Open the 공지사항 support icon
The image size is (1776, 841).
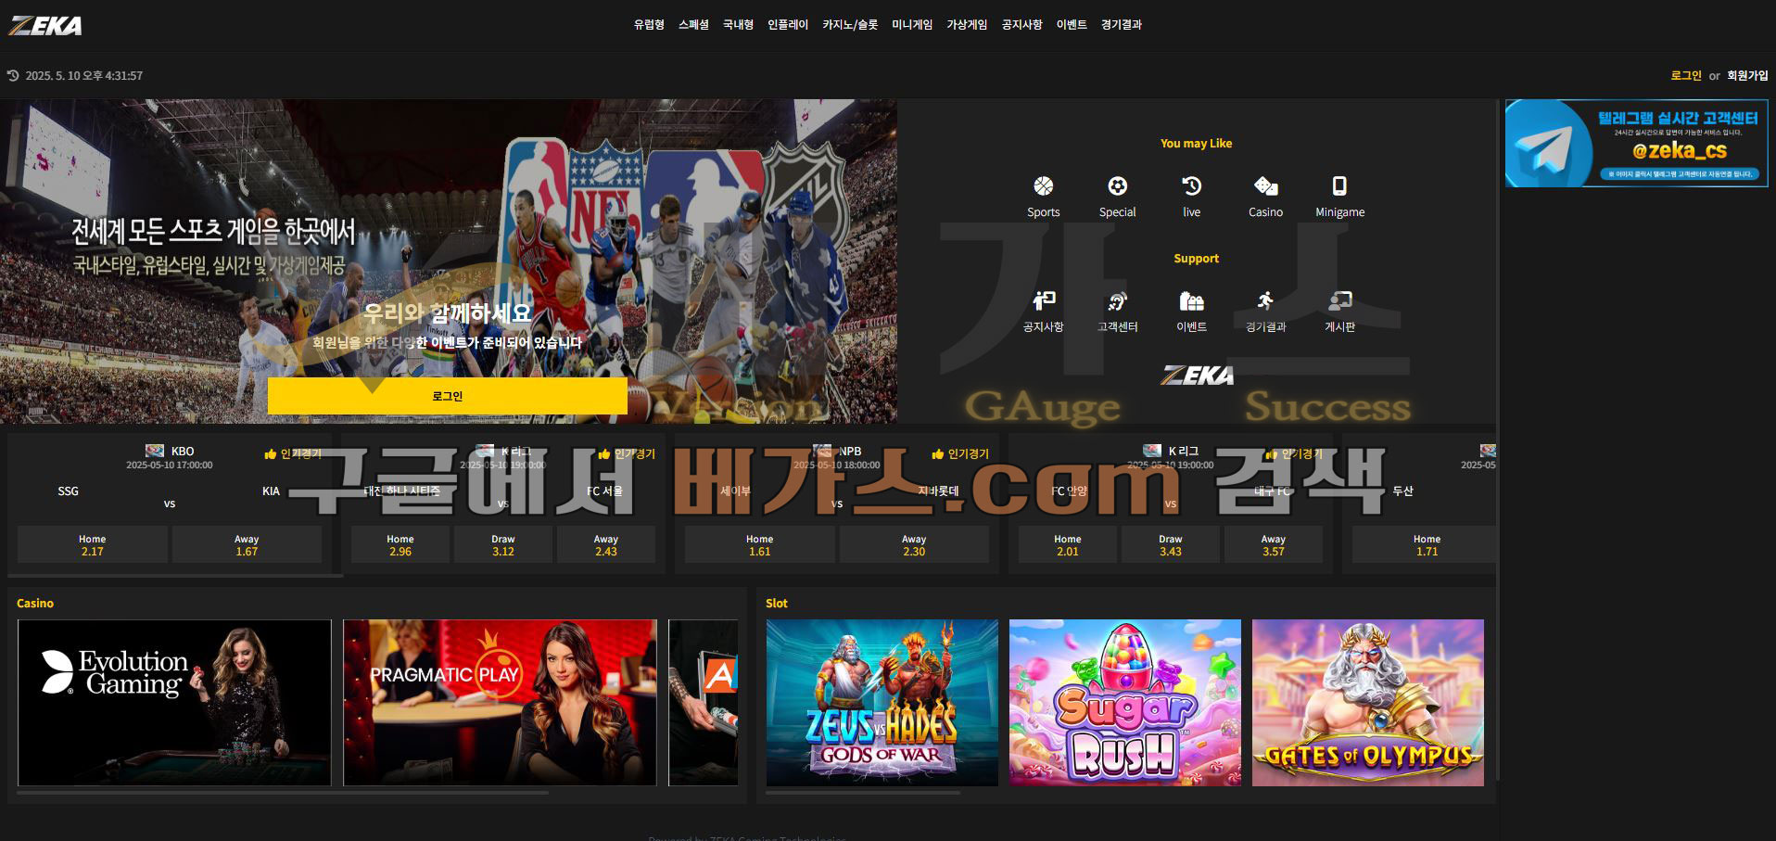coord(1043,300)
